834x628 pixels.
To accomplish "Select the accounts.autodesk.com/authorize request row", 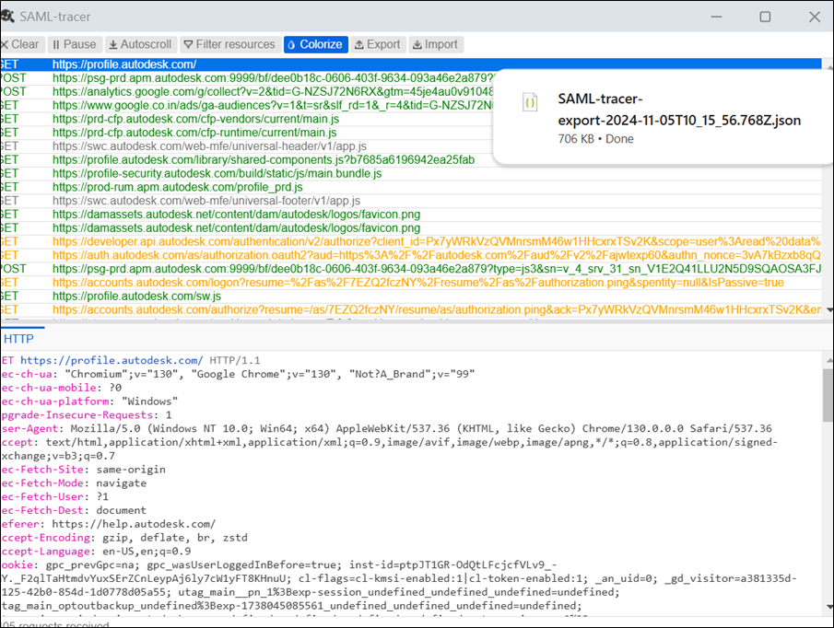I will (411, 309).
